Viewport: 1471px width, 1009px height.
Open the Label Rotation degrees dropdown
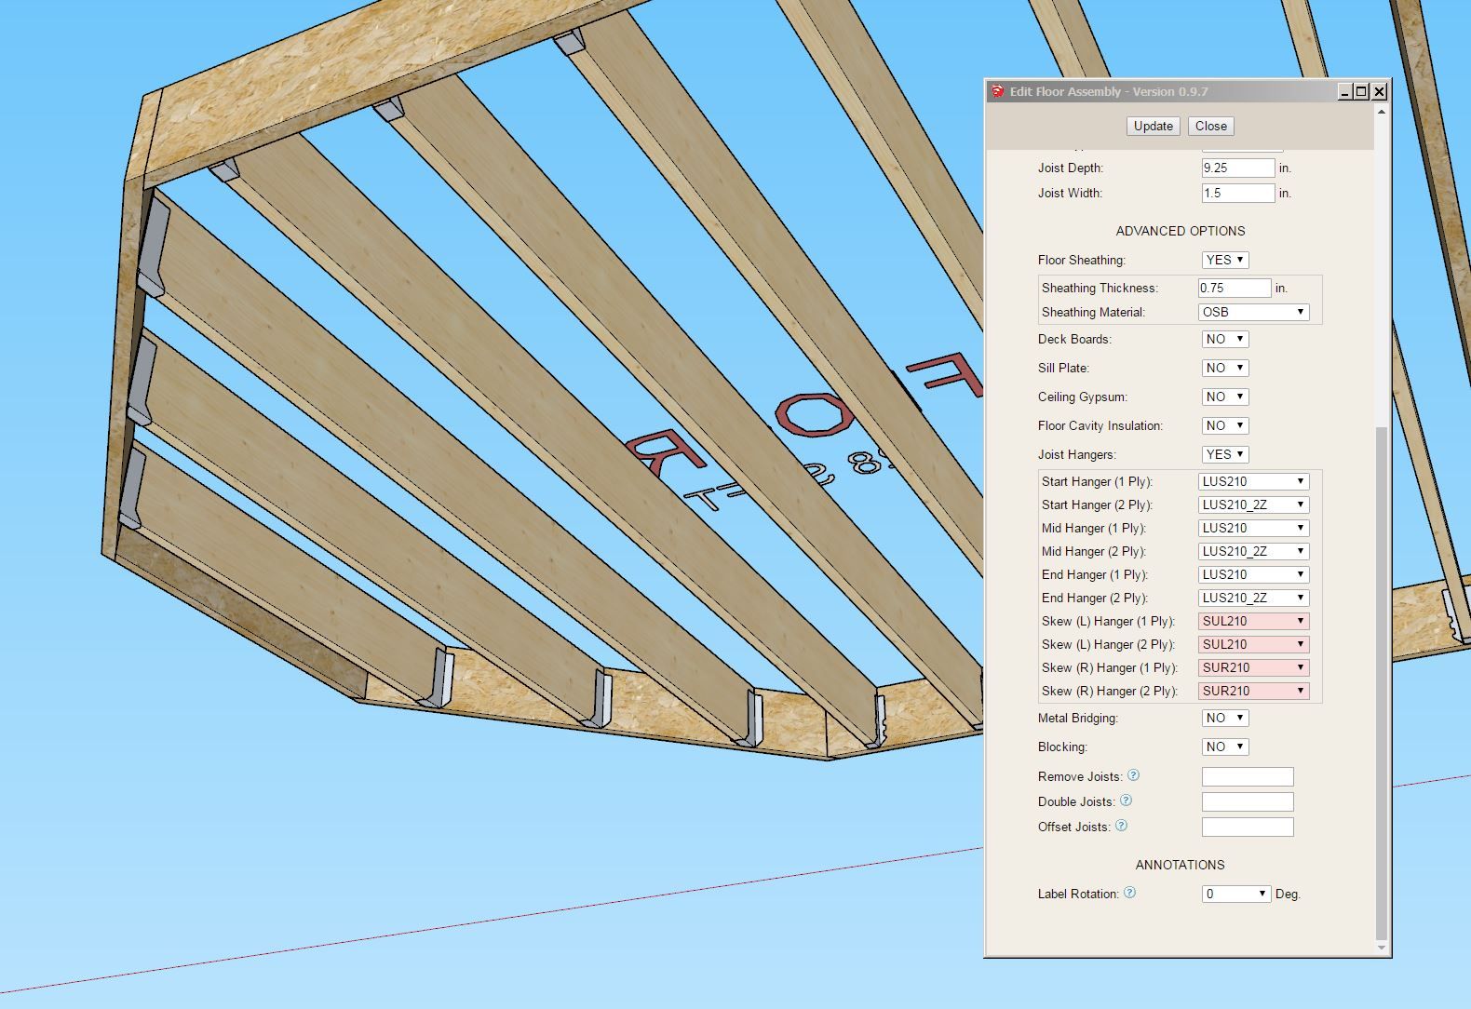tap(1236, 894)
